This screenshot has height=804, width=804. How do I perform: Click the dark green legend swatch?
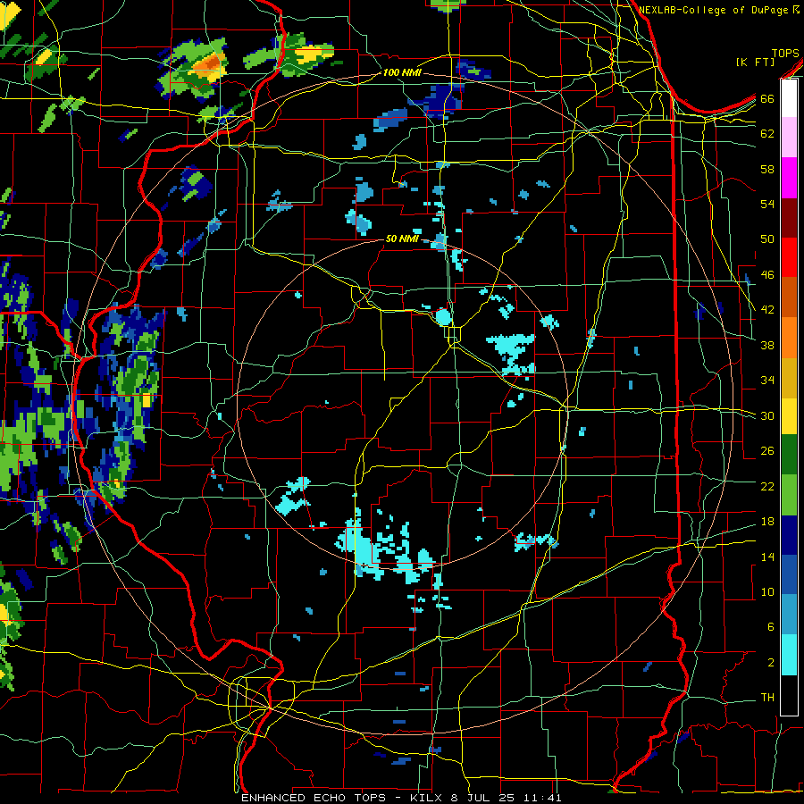[x=789, y=455]
